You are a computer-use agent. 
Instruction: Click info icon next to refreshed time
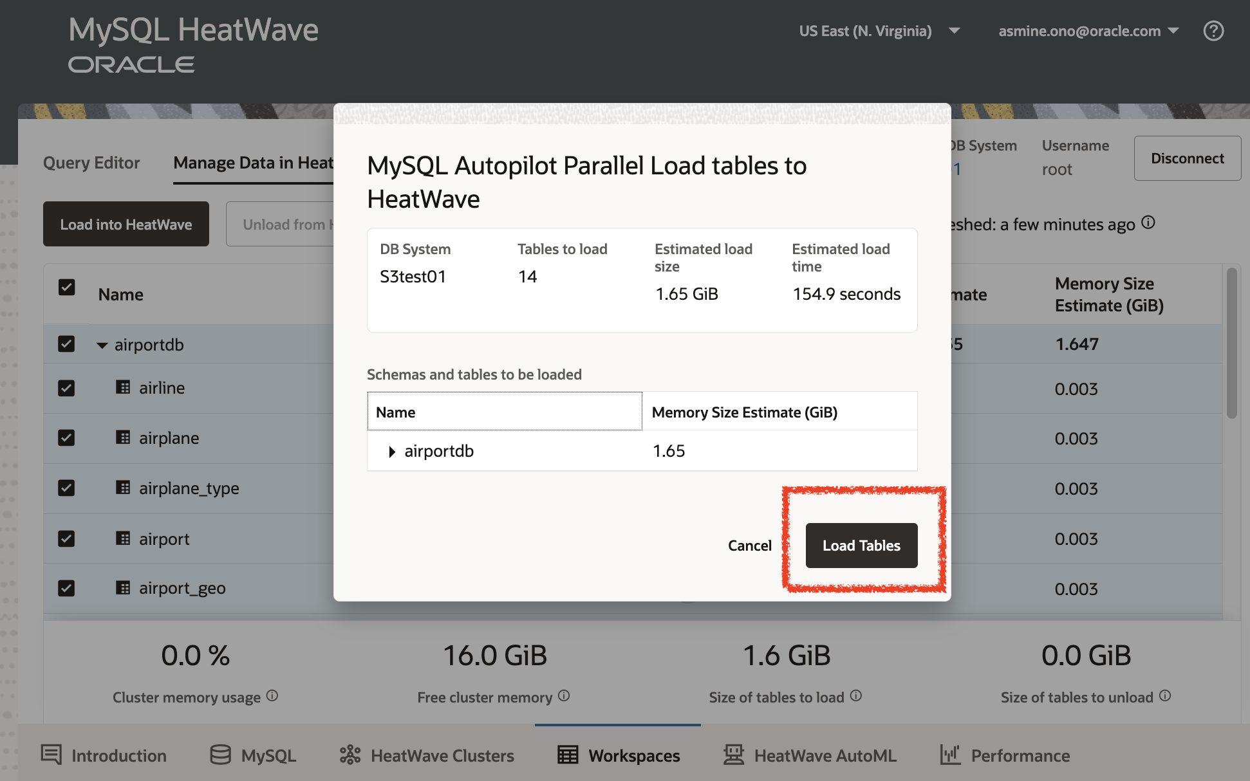(1148, 223)
